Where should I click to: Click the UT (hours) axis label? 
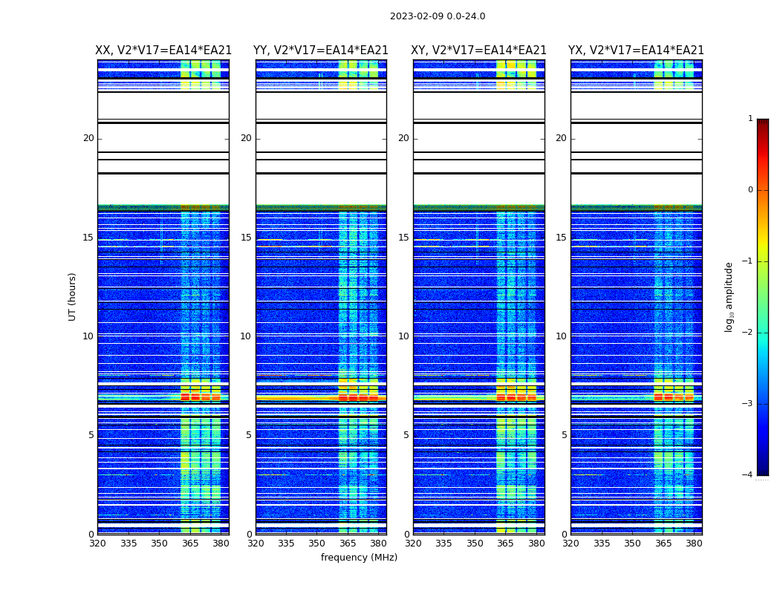click(73, 296)
